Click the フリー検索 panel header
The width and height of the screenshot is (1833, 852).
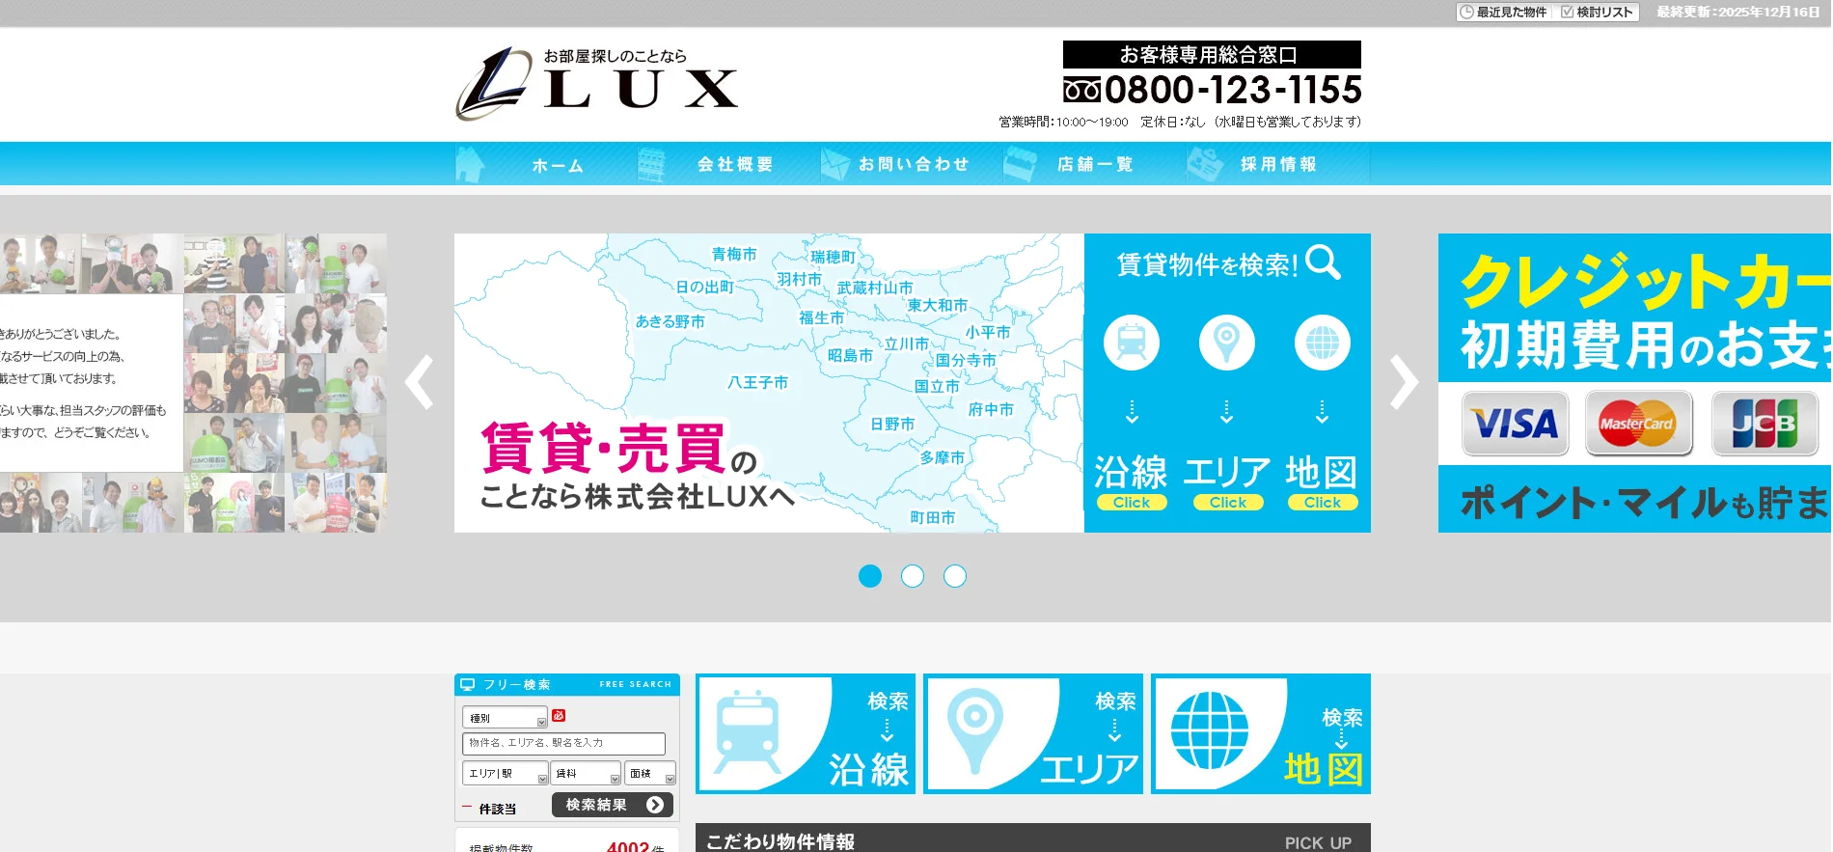click(x=567, y=684)
